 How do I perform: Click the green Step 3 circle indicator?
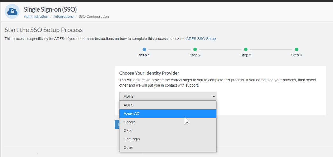click(x=246, y=49)
